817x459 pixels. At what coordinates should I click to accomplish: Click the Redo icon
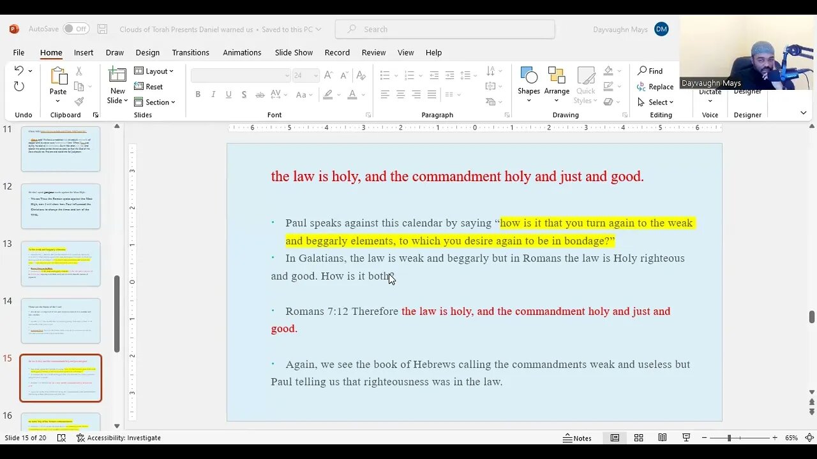click(19, 87)
